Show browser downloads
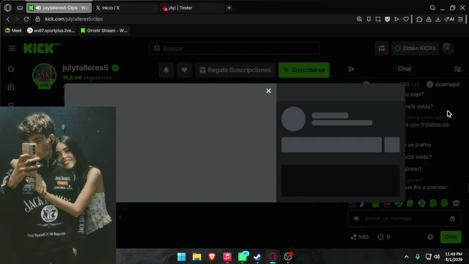Image resolution: width=469 pixels, height=264 pixels. [438, 19]
